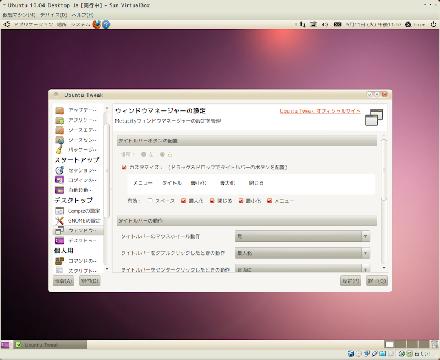Screen dimensions: 440x360
Task: Open the command templates icon
Action: [59, 261]
